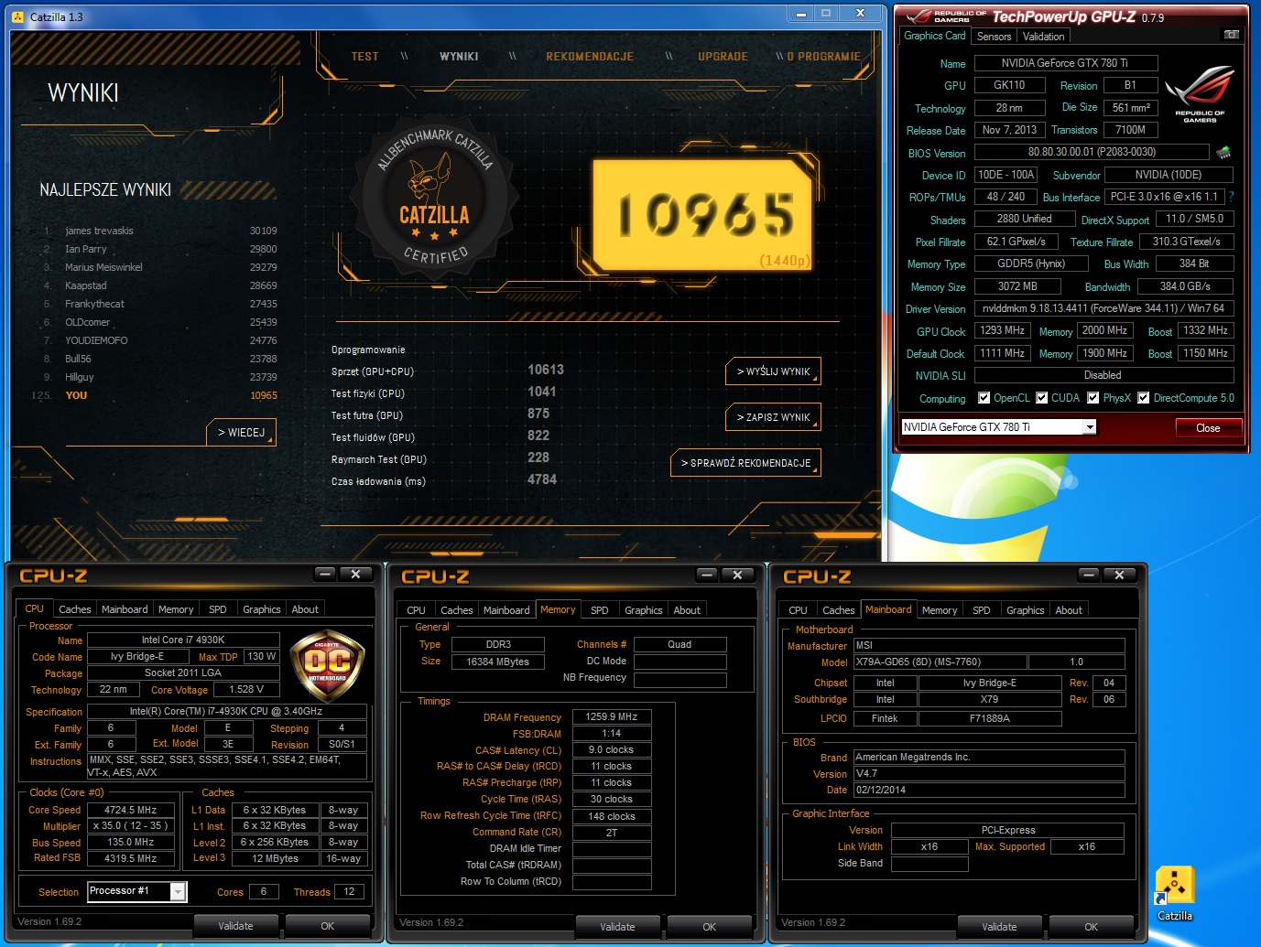Select leaderboard entry Kaapstad
1261x947 pixels.
pos(159,285)
